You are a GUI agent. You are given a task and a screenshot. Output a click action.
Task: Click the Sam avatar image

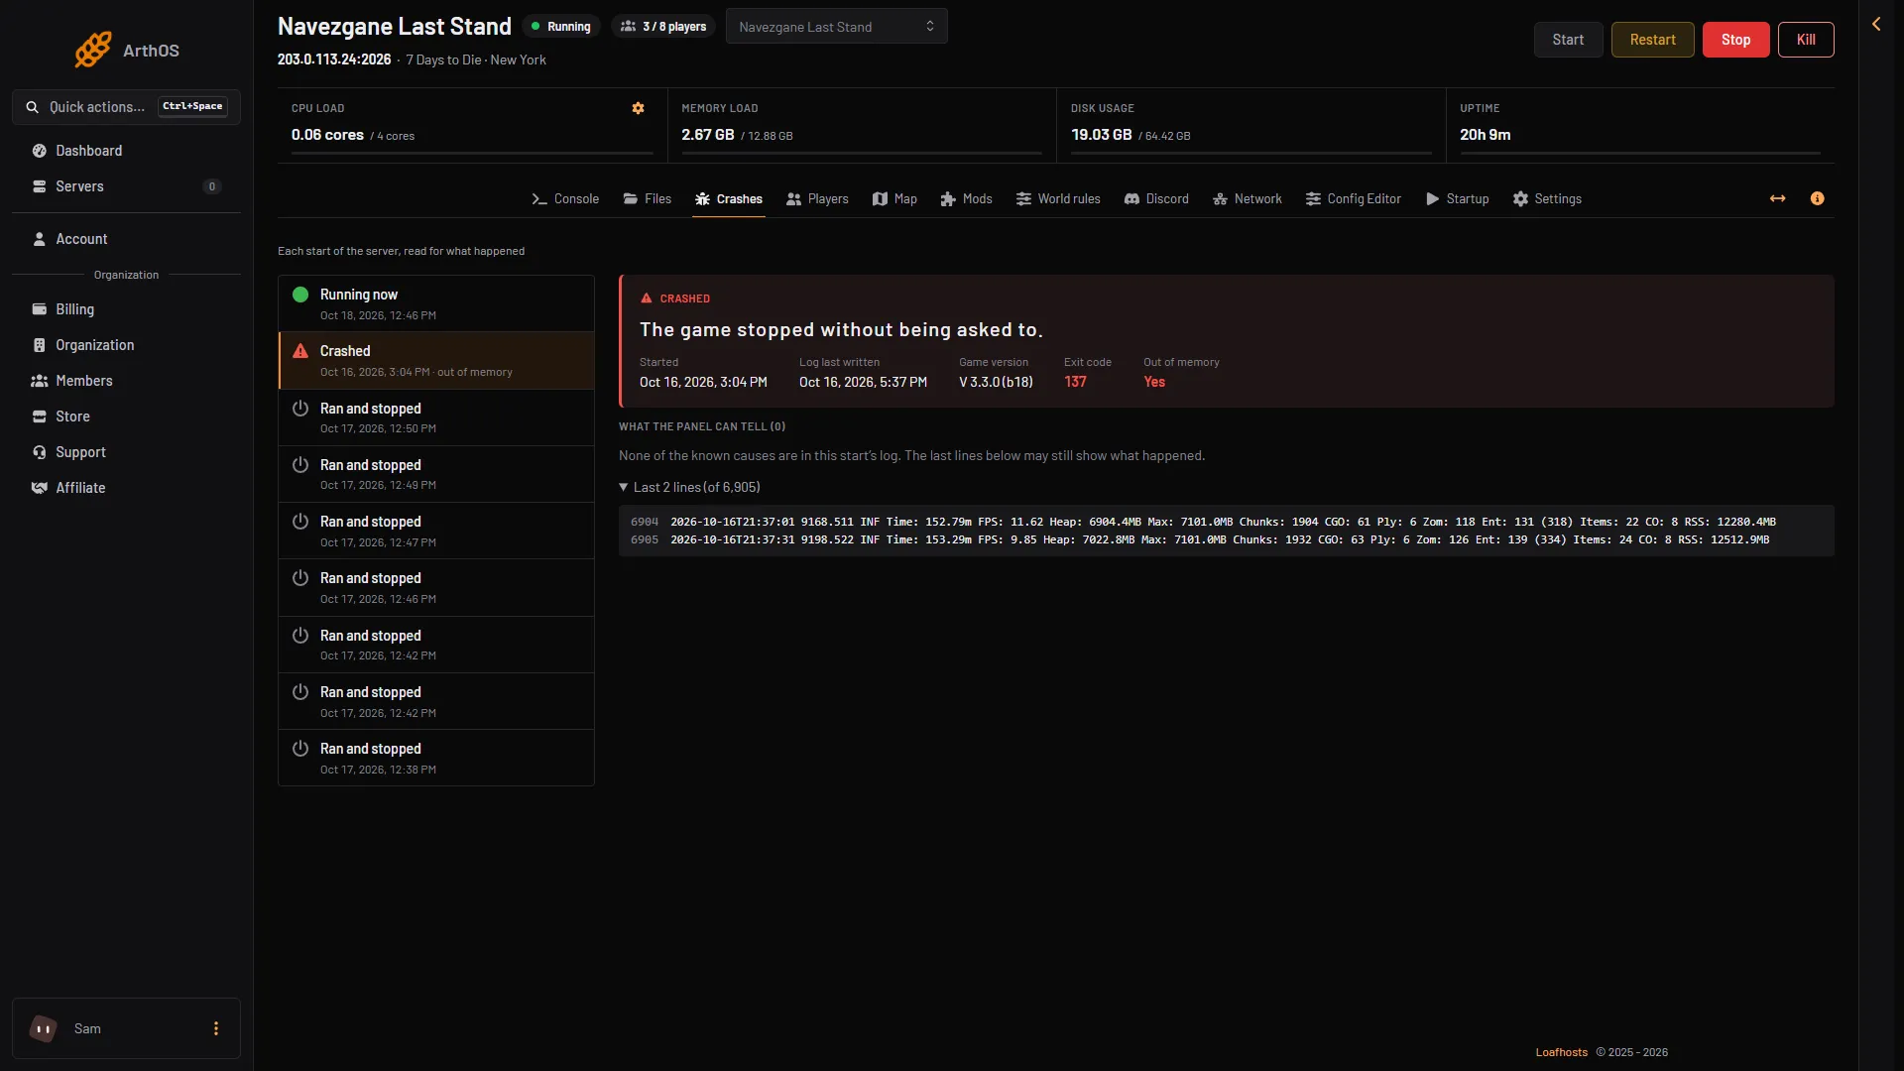pos(43,1028)
